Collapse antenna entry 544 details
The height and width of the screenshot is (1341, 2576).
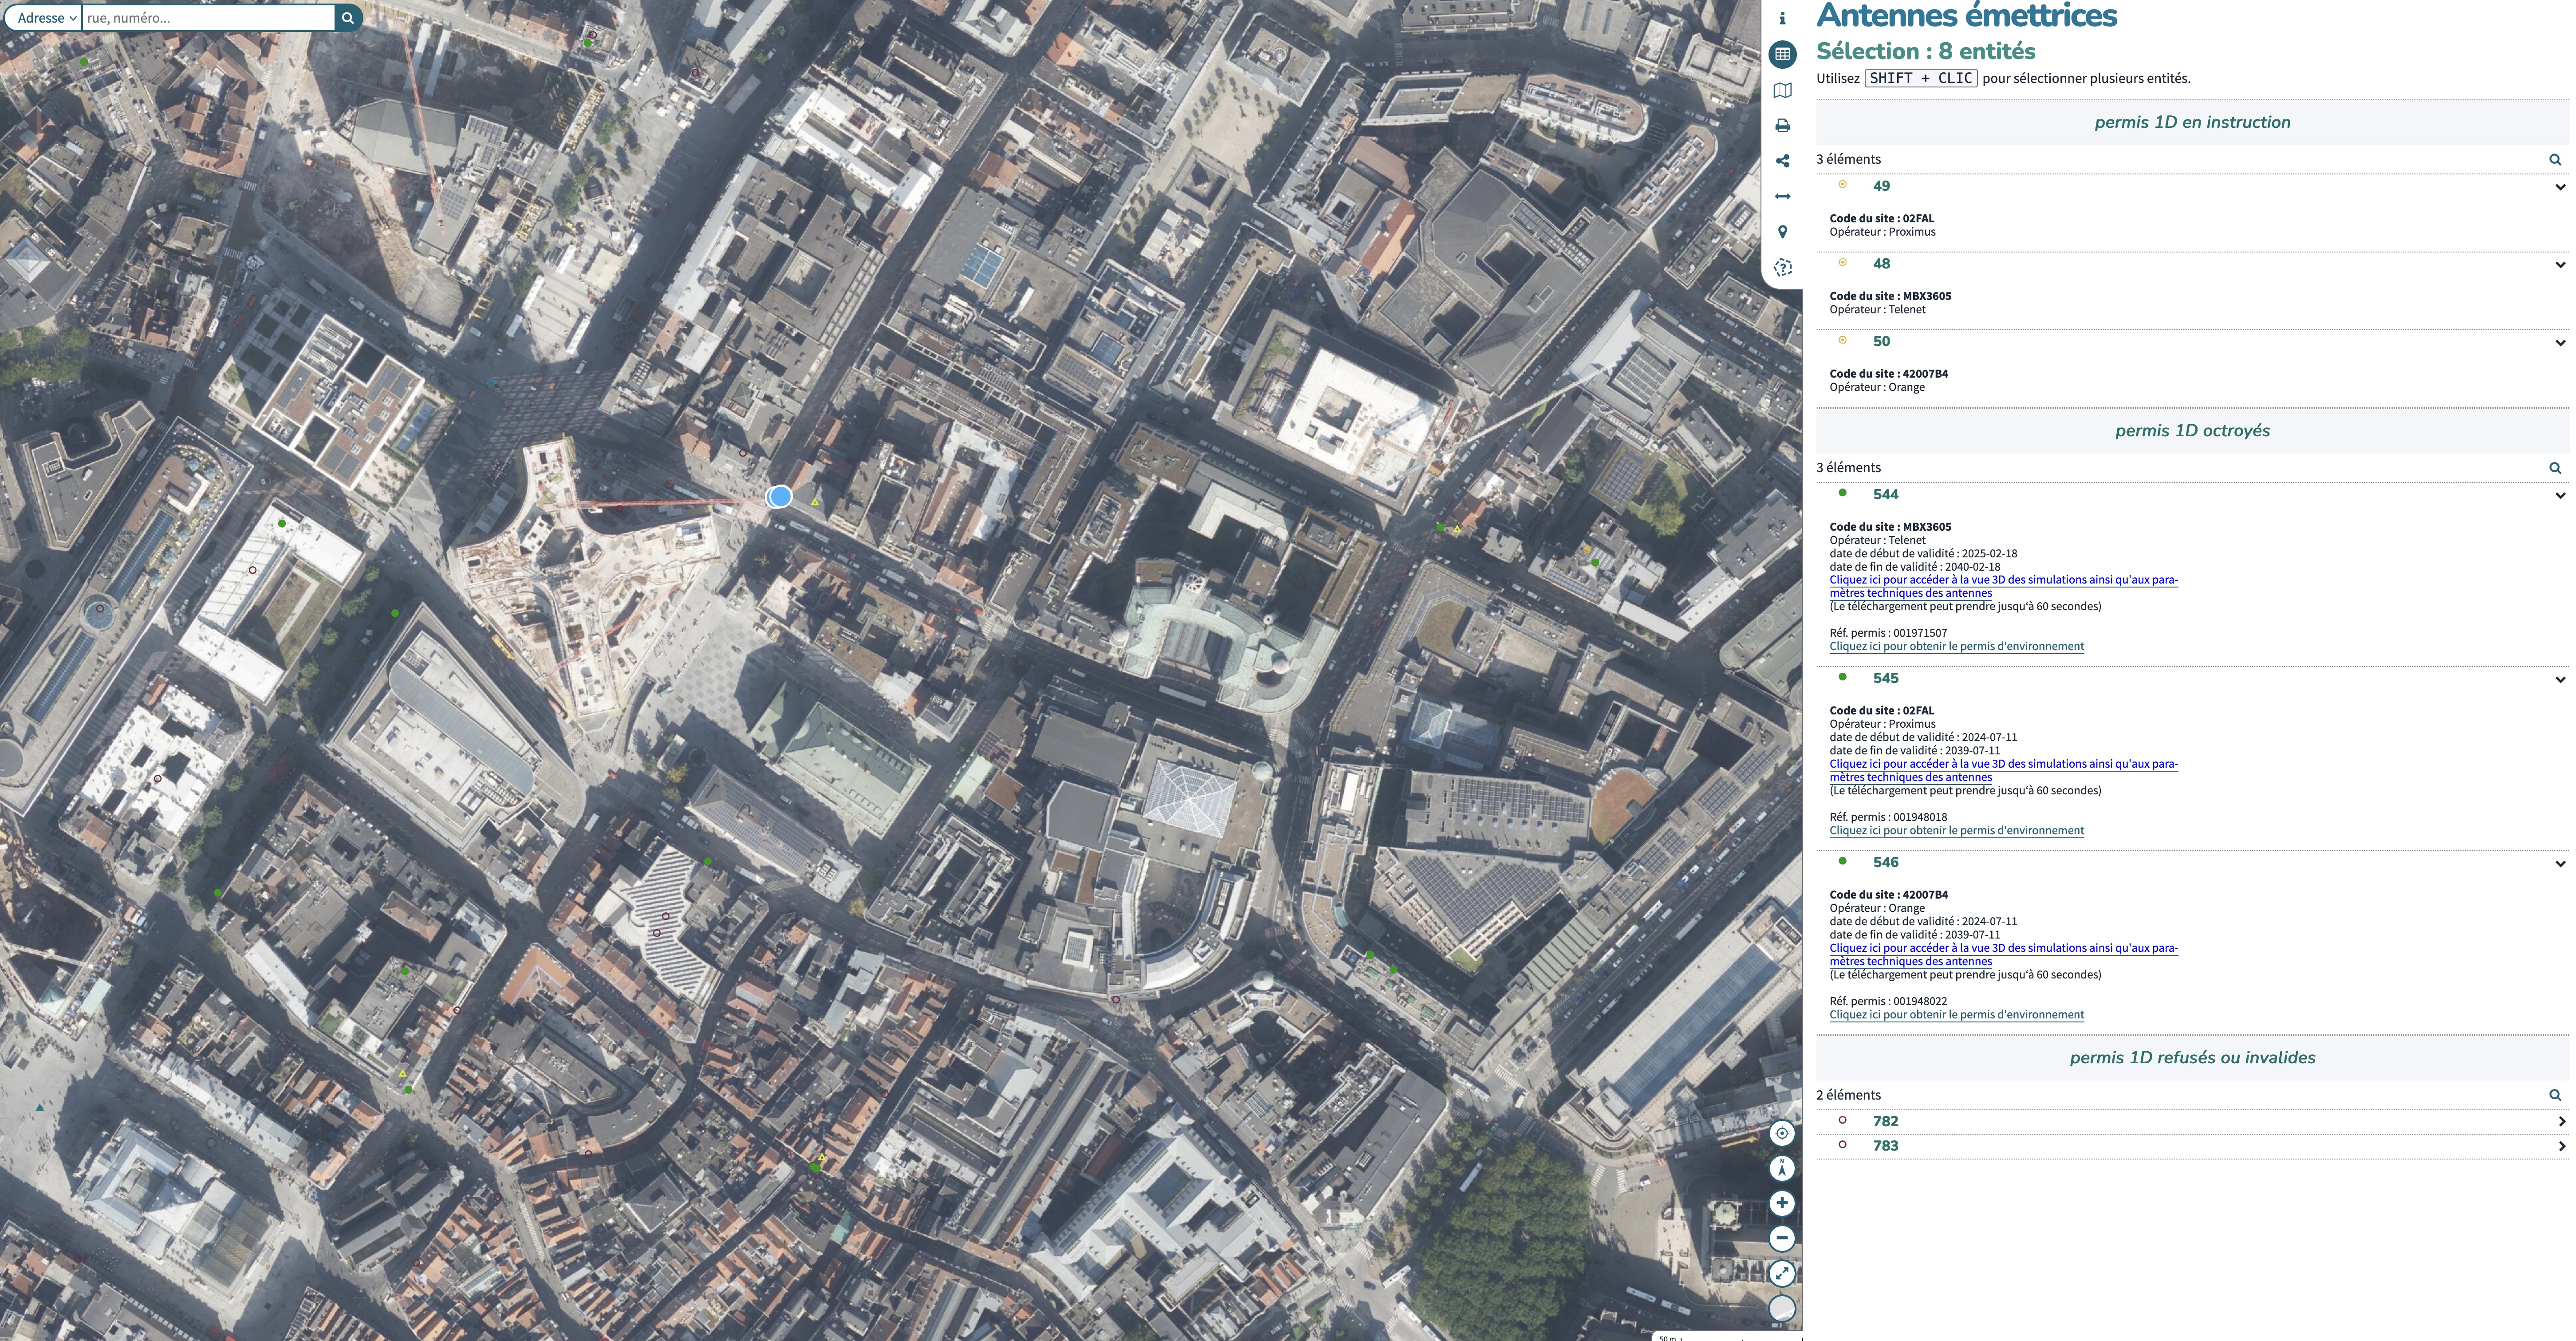pos(2559,495)
